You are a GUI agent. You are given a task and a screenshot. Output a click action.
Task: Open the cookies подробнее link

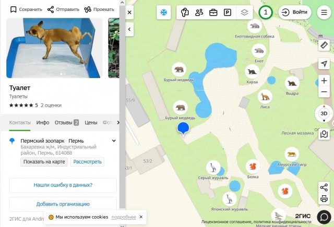pos(124,217)
